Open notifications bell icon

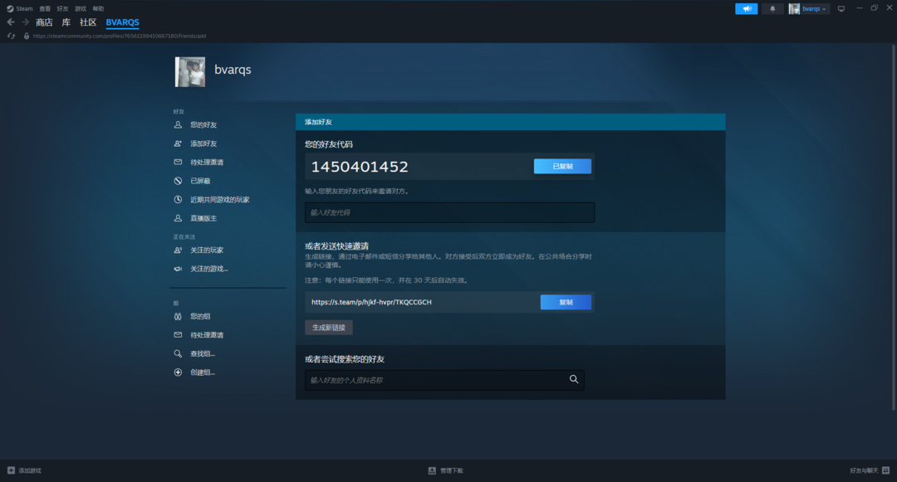tap(772, 8)
